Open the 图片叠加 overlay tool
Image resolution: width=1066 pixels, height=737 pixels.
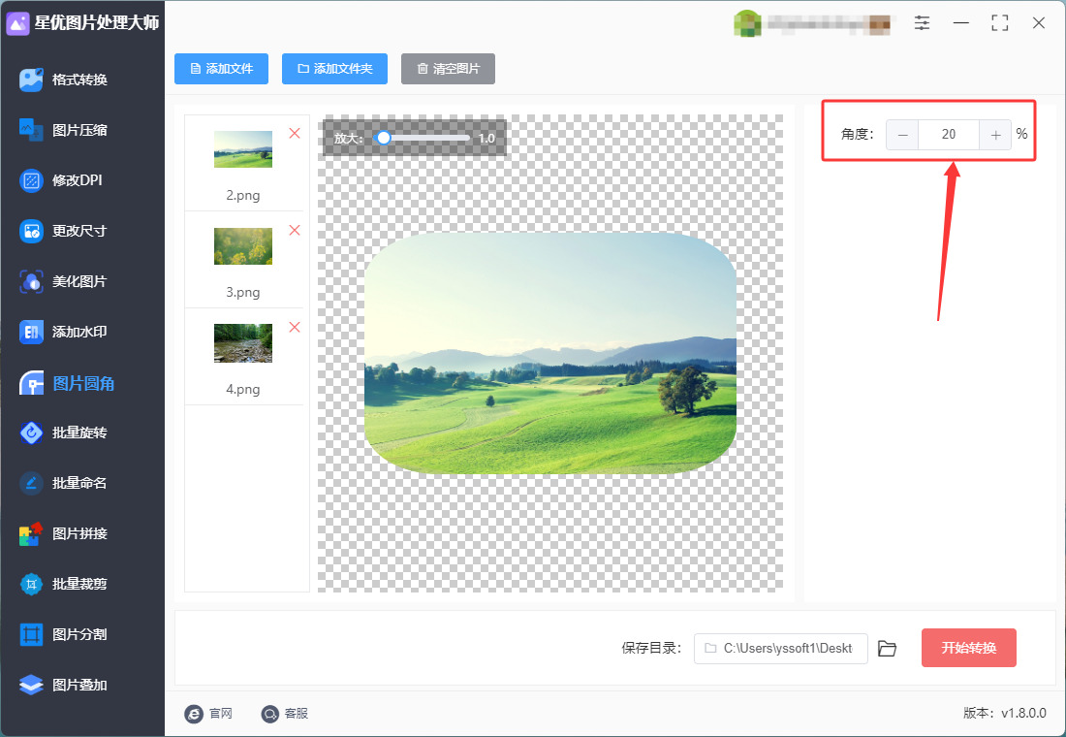[63, 685]
